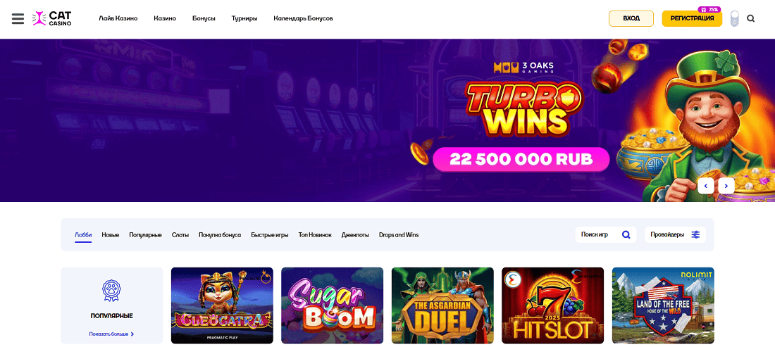Click the ВХОД login button
The height and width of the screenshot is (347, 775).
tap(631, 18)
